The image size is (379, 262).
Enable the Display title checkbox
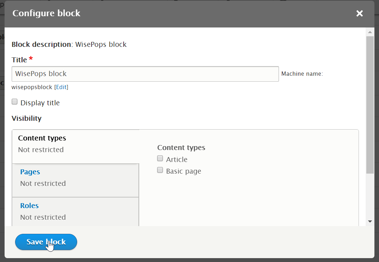[15, 102]
